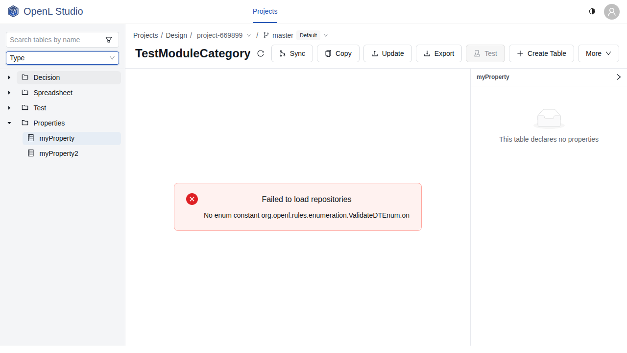
Task: Click the OpenL Studio cube logo
Action: tap(13, 11)
